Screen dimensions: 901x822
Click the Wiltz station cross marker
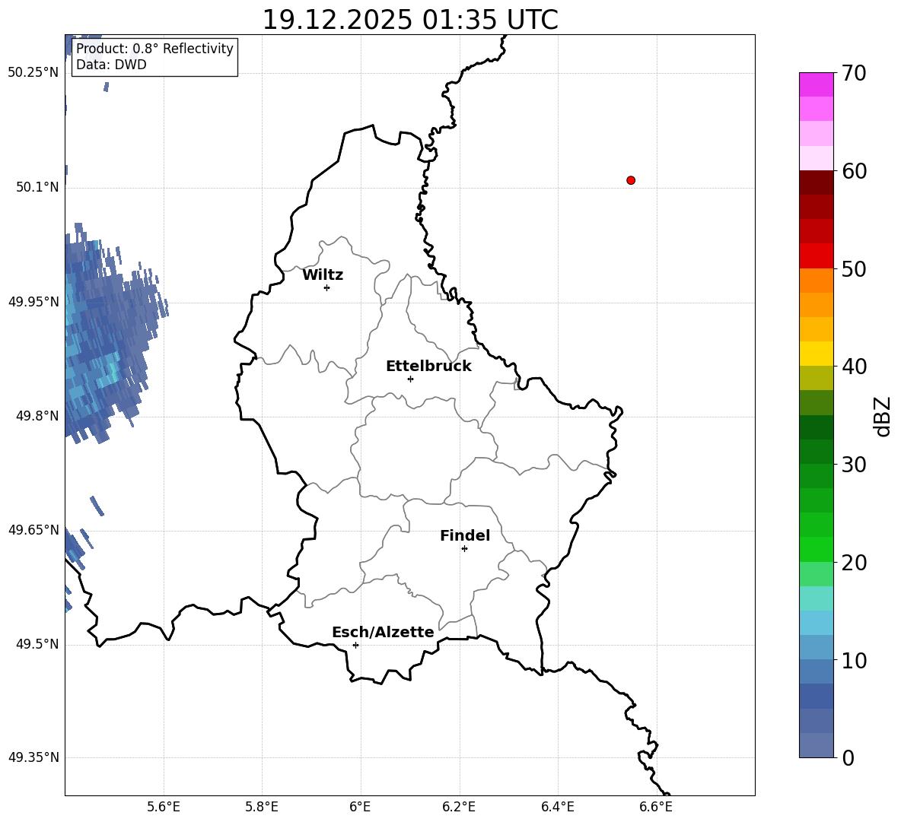click(x=326, y=287)
